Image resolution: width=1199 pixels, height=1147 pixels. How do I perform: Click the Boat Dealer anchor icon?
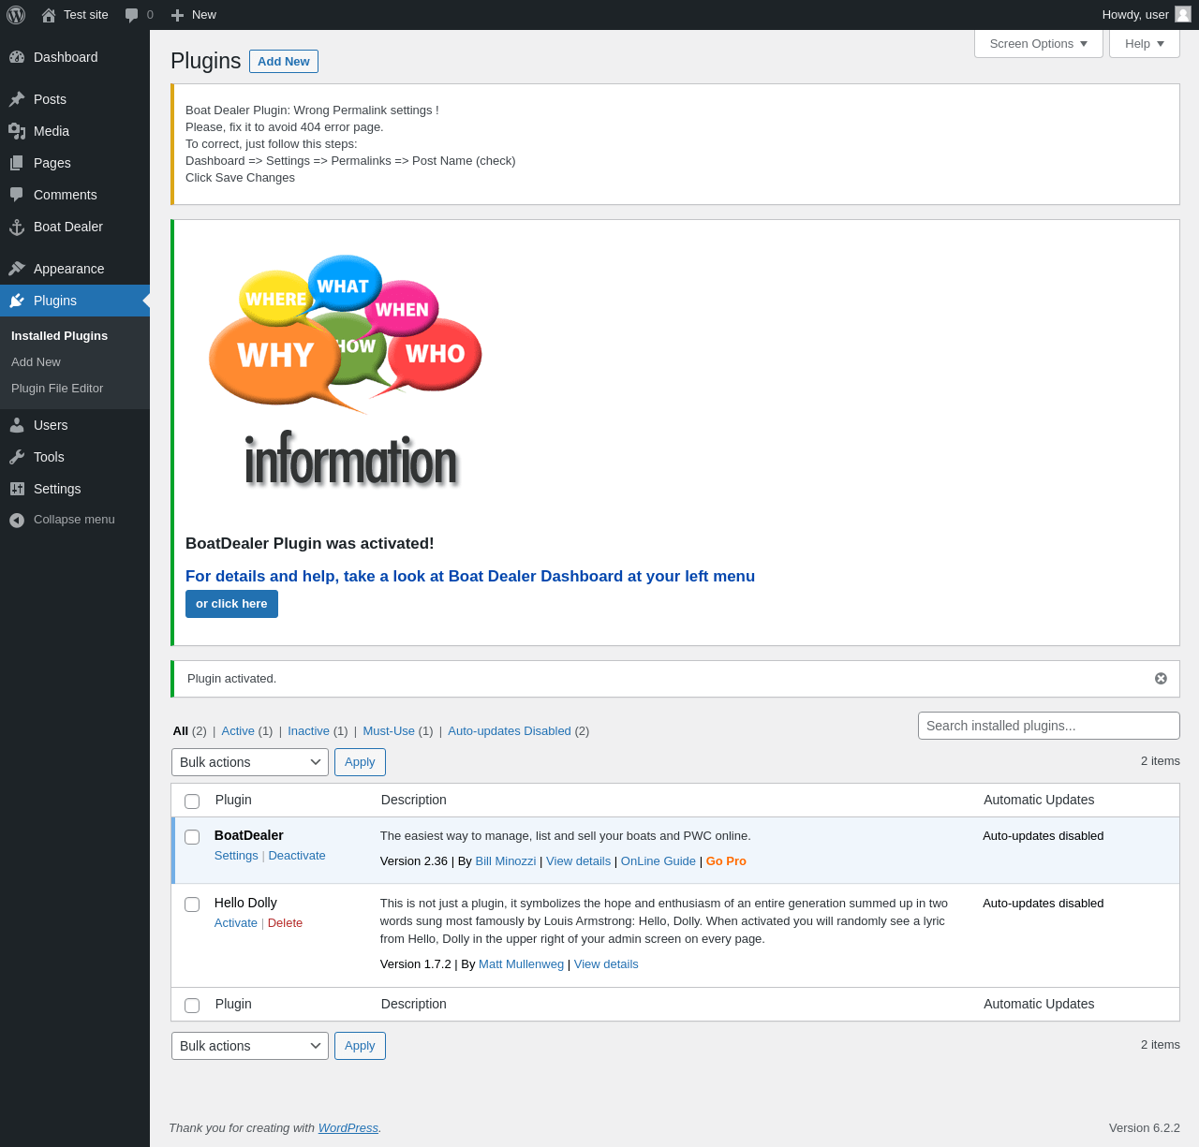[17, 227]
